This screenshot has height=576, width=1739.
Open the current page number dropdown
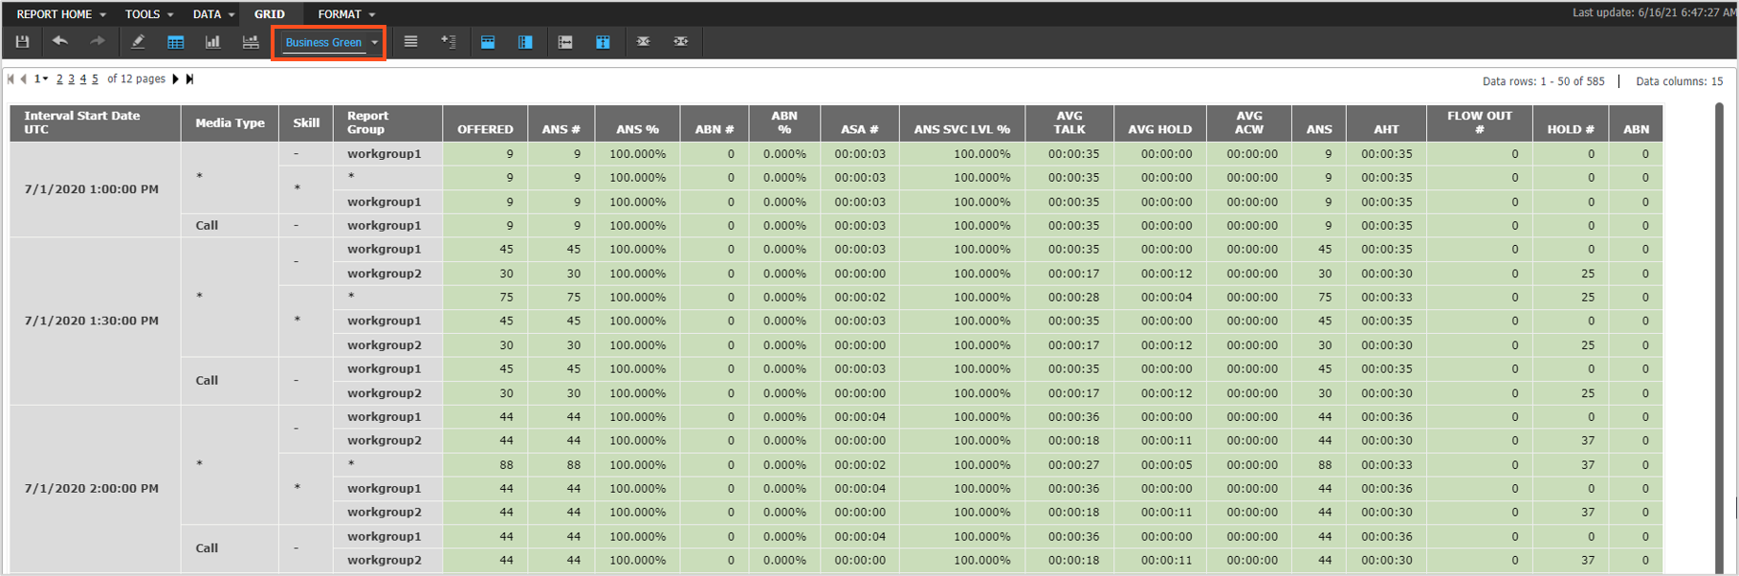coord(41,79)
